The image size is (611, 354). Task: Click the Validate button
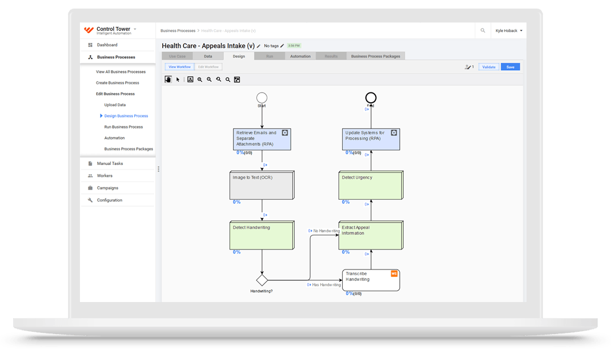[x=489, y=67]
